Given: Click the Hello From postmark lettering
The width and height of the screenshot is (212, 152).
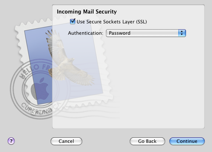Looking at the screenshot, I should pos(34,71).
